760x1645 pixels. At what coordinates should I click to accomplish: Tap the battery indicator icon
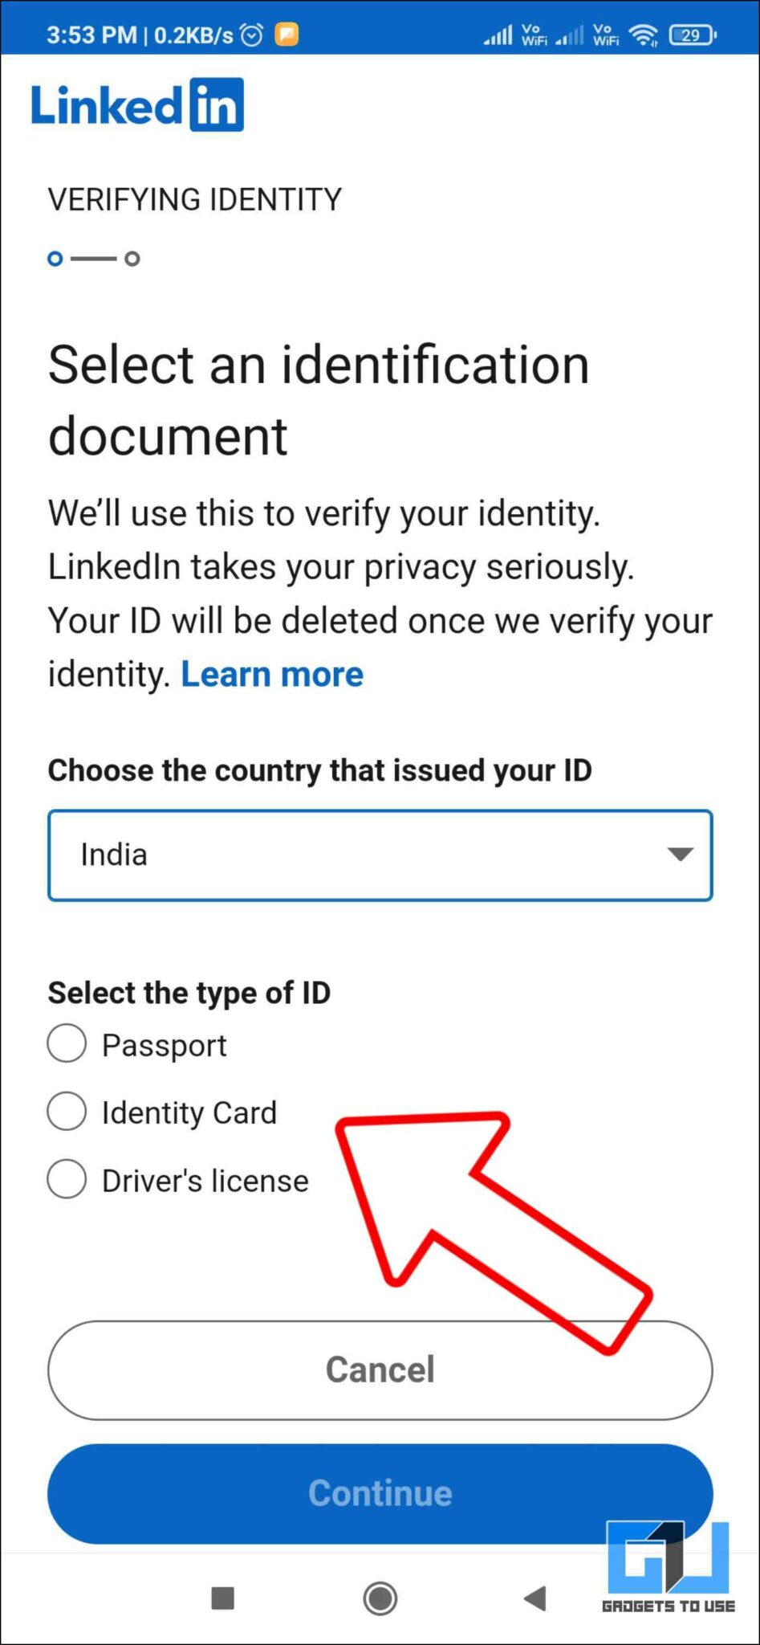tap(690, 35)
